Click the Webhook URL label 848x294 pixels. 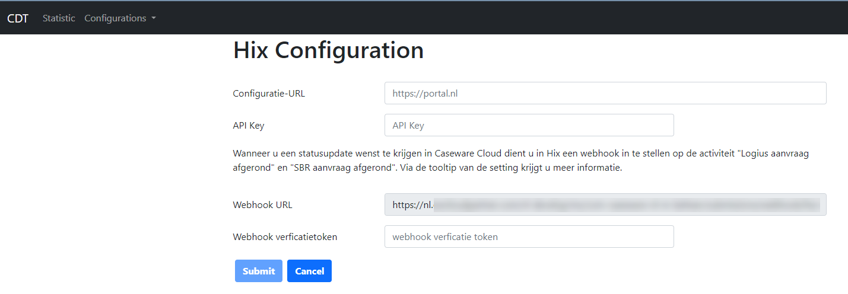[x=263, y=204]
